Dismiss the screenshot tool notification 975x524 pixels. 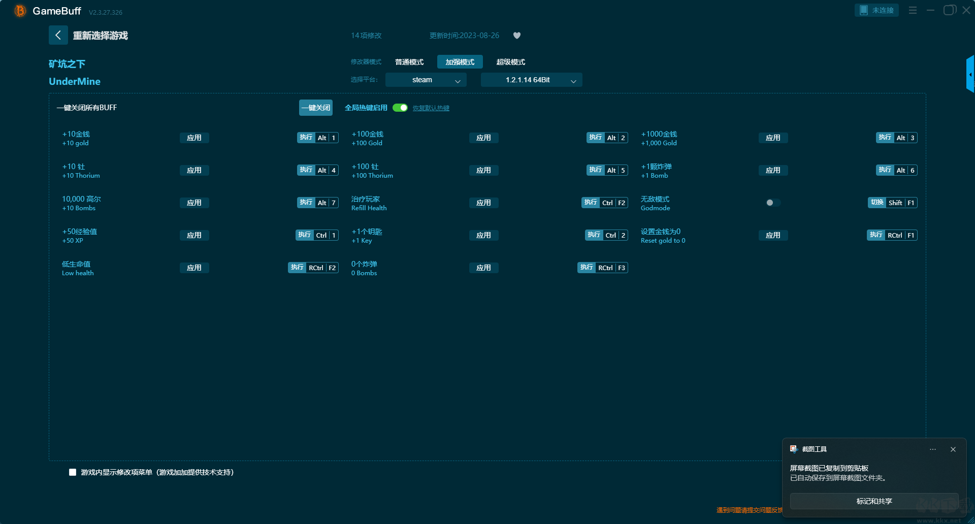953,449
